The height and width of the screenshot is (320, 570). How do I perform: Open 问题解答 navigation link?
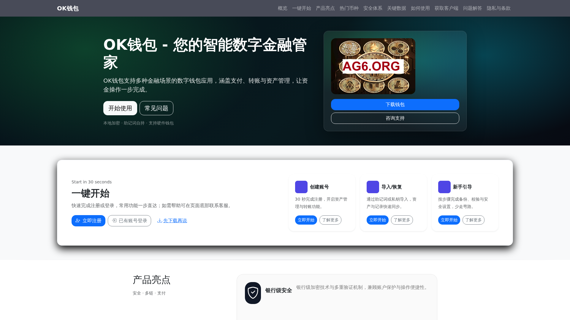tap(472, 8)
